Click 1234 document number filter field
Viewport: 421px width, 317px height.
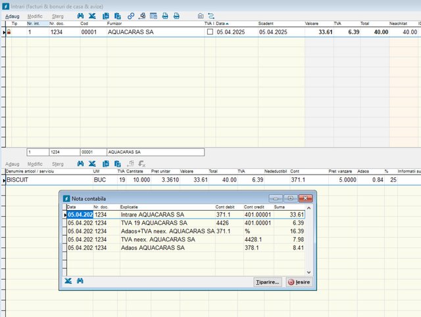click(64, 152)
